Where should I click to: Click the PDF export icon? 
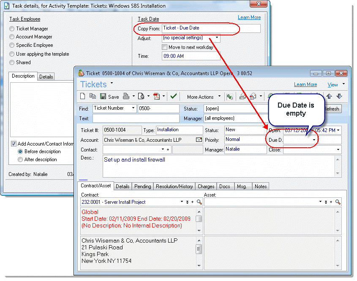(157, 97)
